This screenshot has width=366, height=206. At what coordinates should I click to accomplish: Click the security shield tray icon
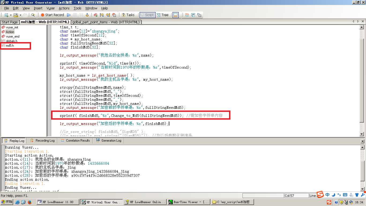point(342,202)
